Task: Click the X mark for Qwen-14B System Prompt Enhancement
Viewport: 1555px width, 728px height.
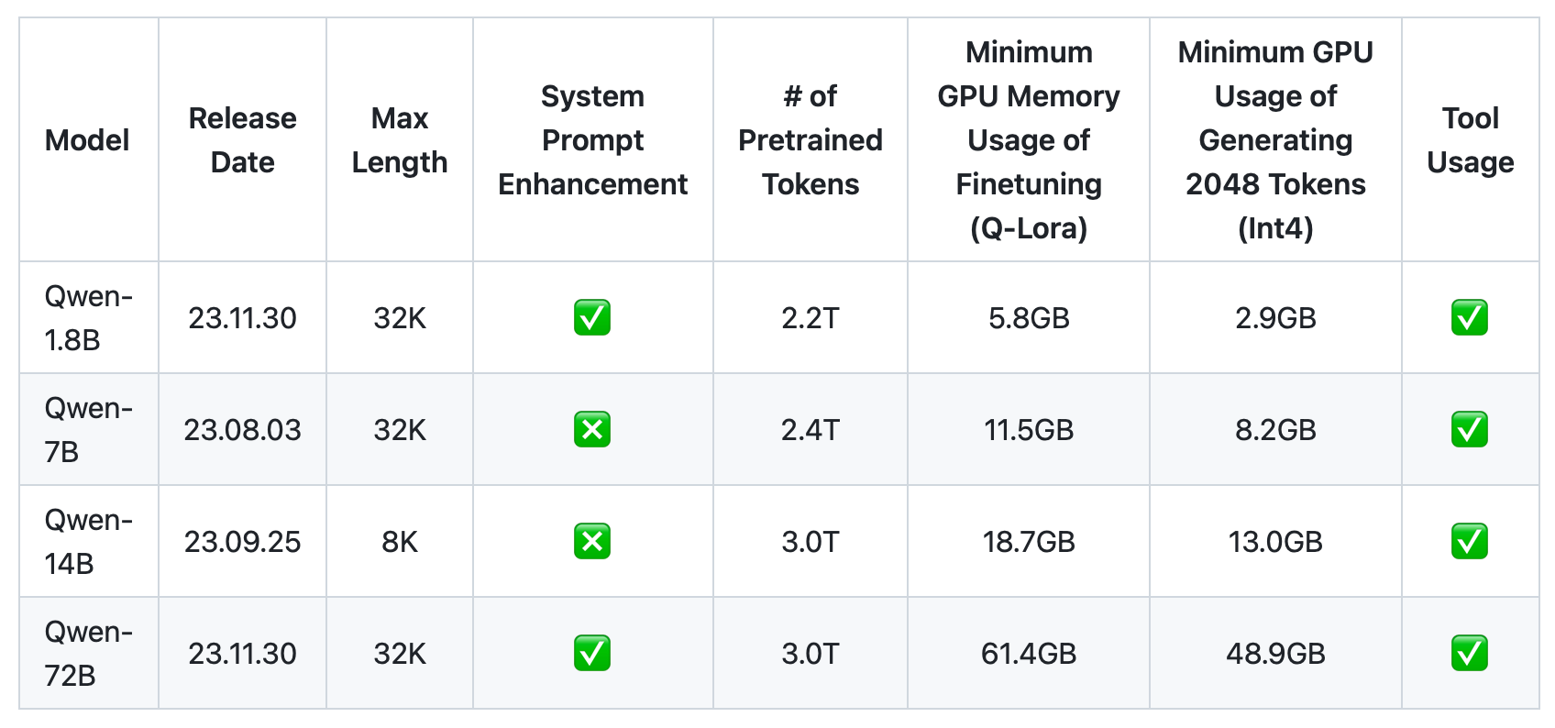Action: pyautogui.click(x=592, y=542)
